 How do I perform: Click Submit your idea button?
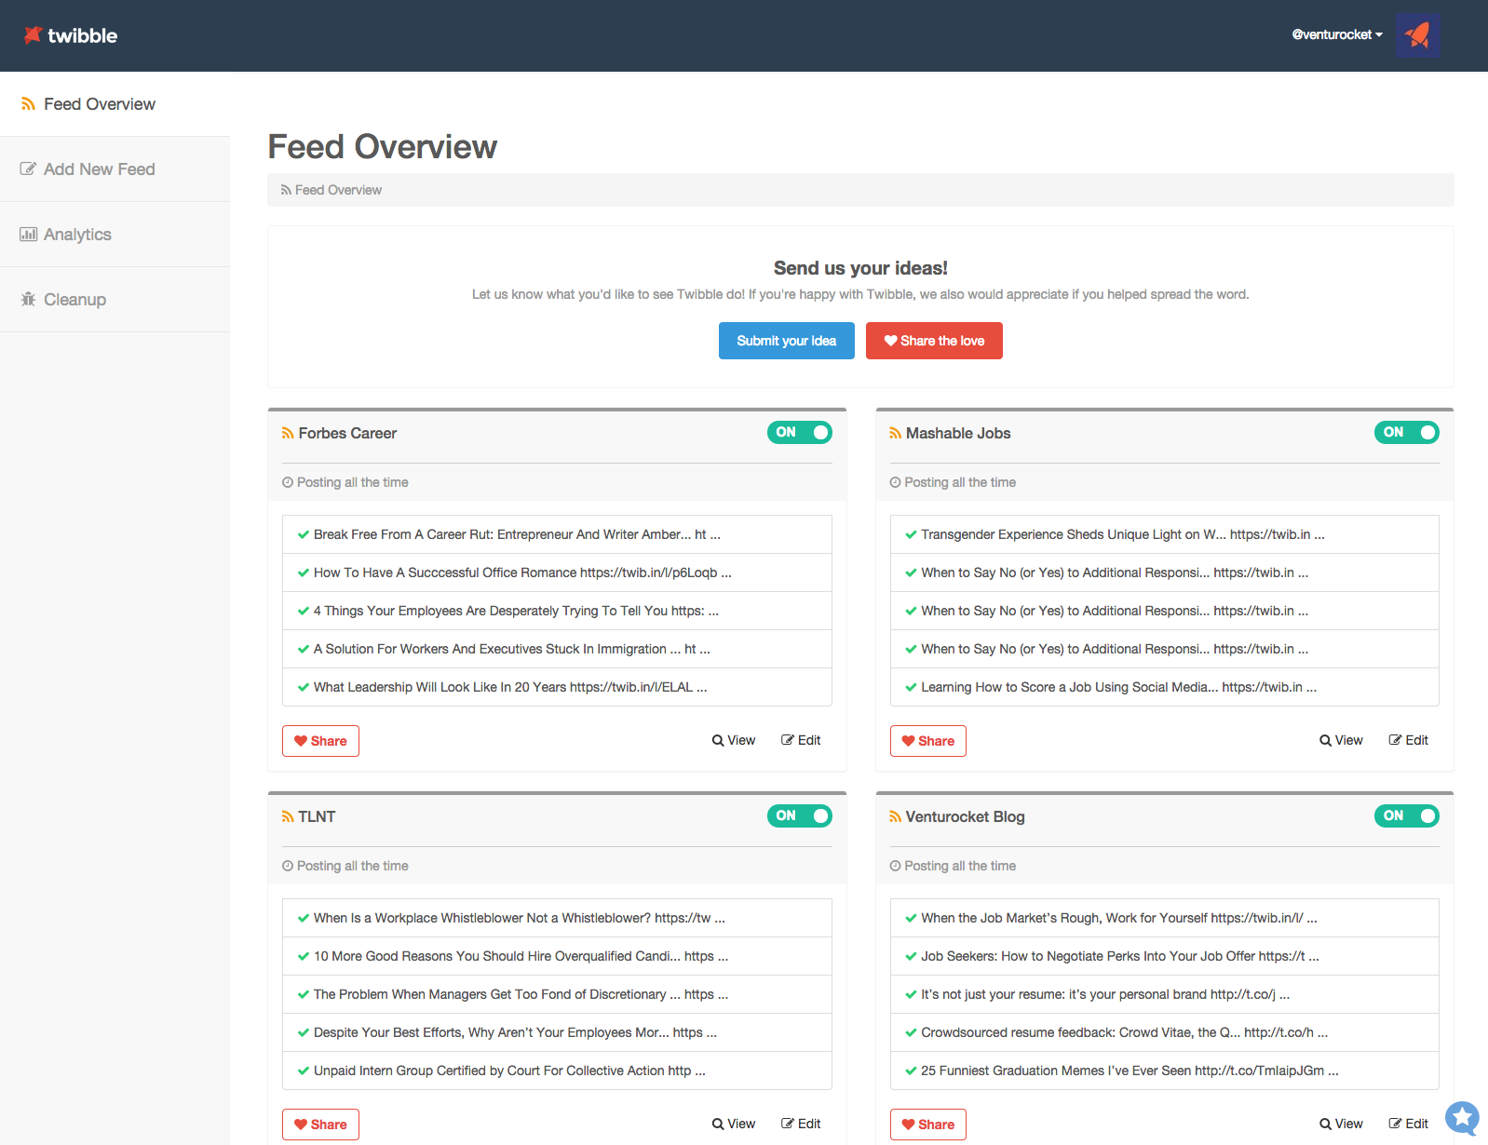coord(787,341)
